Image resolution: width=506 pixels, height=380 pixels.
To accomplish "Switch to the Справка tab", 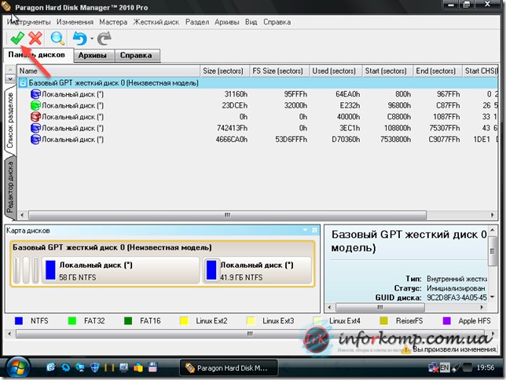I will [x=136, y=56].
